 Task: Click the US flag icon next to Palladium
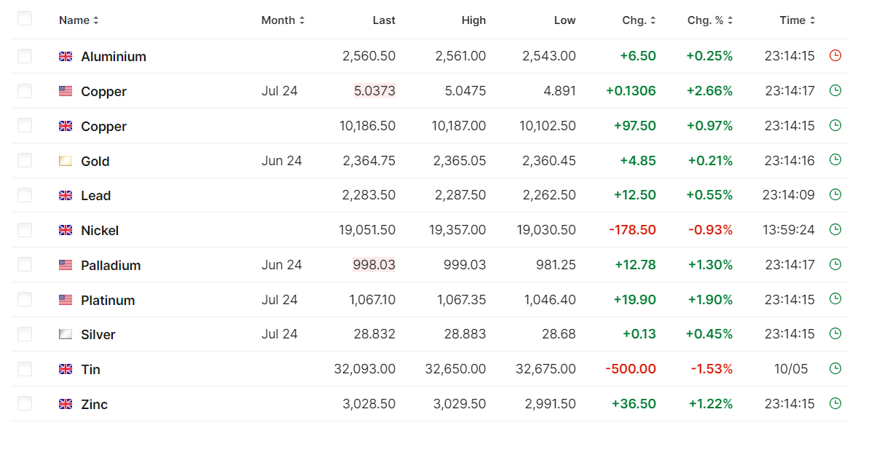coord(66,265)
